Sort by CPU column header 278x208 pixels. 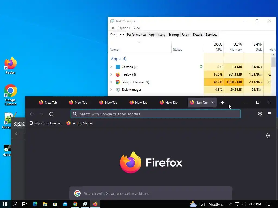[x=214, y=47]
